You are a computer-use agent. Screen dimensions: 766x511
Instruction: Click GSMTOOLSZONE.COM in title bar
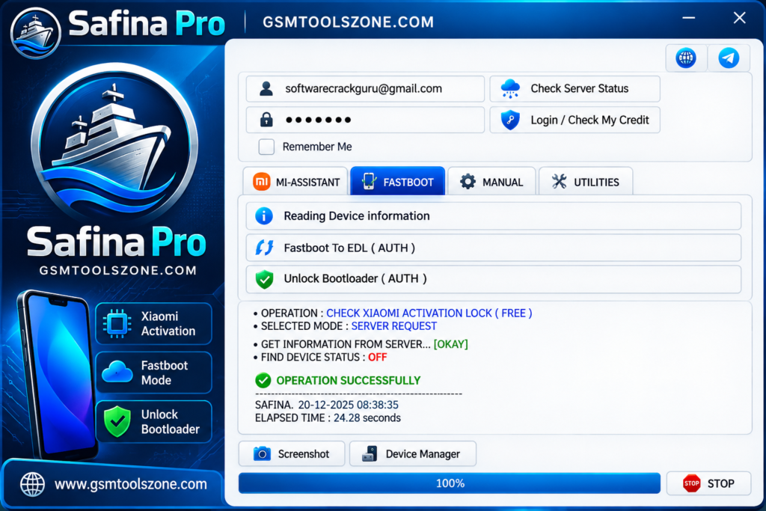348,22
